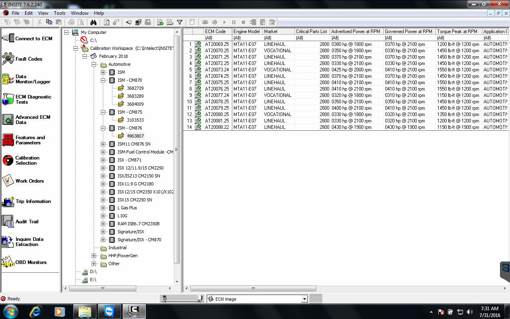This screenshot has width=510, height=319.
Task: Open Inquire Data Extraction
Action: click(8, 242)
